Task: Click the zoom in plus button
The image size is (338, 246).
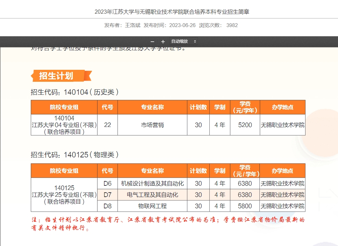Action: tap(163, 41)
